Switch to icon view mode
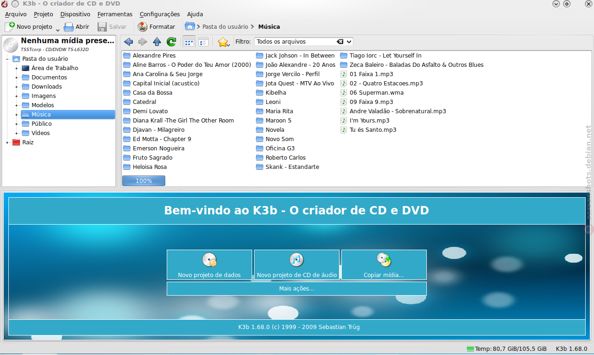Screen dimensions: 594x355 click(189, 42)
